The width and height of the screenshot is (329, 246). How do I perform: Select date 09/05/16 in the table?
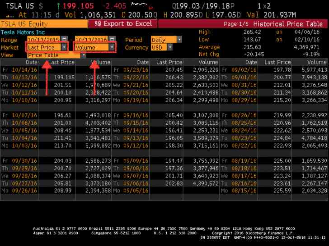coord(136,191)
